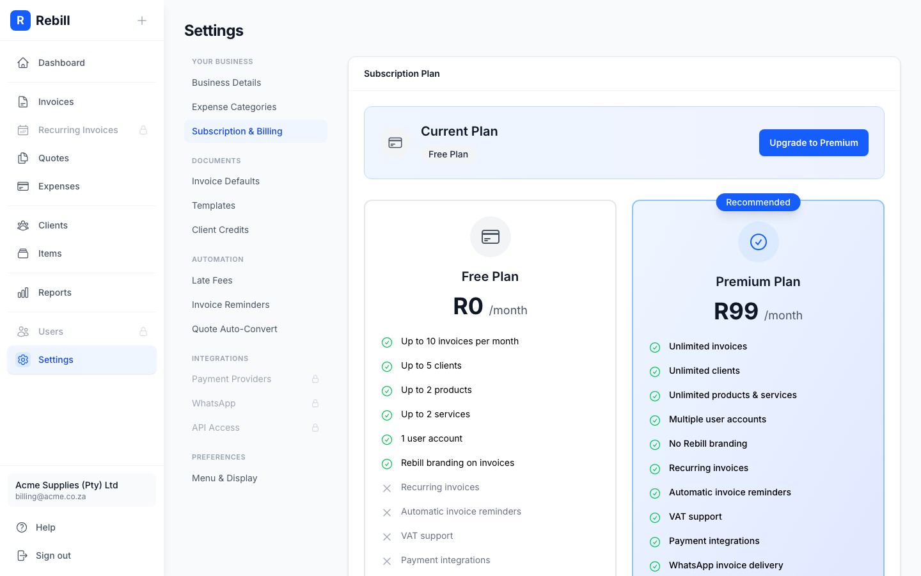The height and width of the screenshot is (576, 921).
Task: Click the Invoices document icon
Action: 23,102
